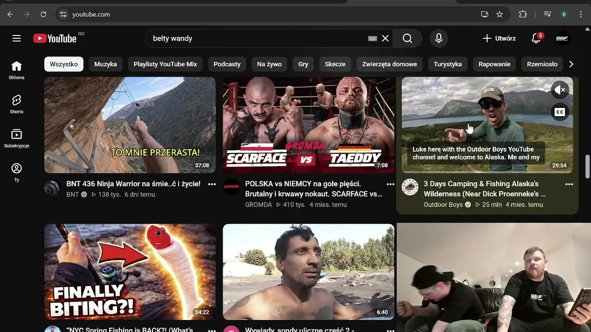
Task: Open the Utwórz create button
Action: (x=499, y=38)
